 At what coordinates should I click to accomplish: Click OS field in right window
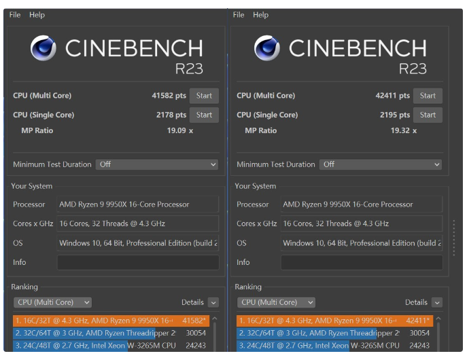(362, 243)
